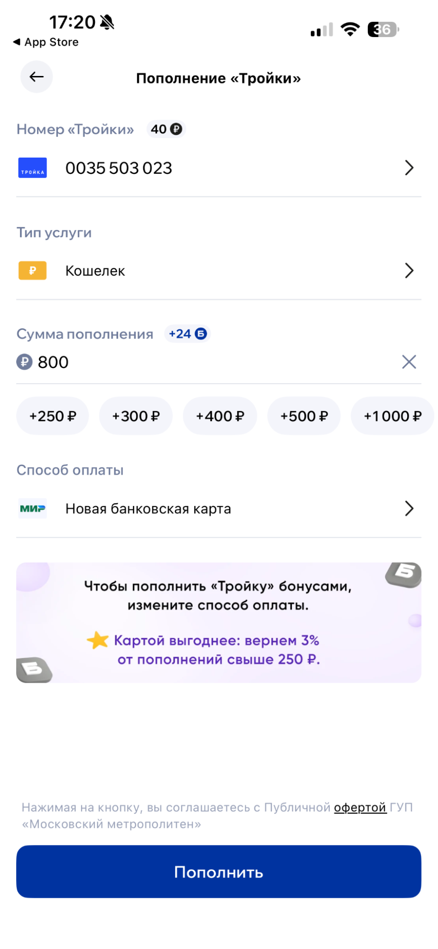Open payment method selection chevron
Screen dimensions: 438x949
[409, 508]
